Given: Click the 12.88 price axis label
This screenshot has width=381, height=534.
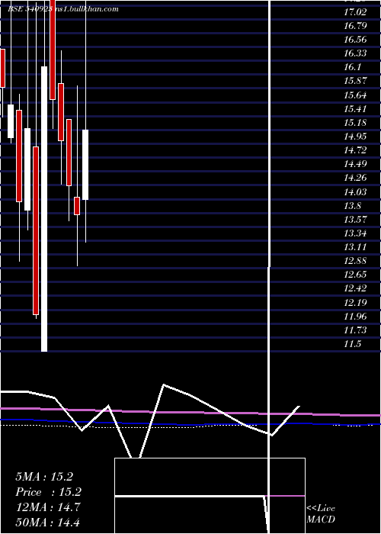Looking at the screenshot, I should (x=355, y=261).
